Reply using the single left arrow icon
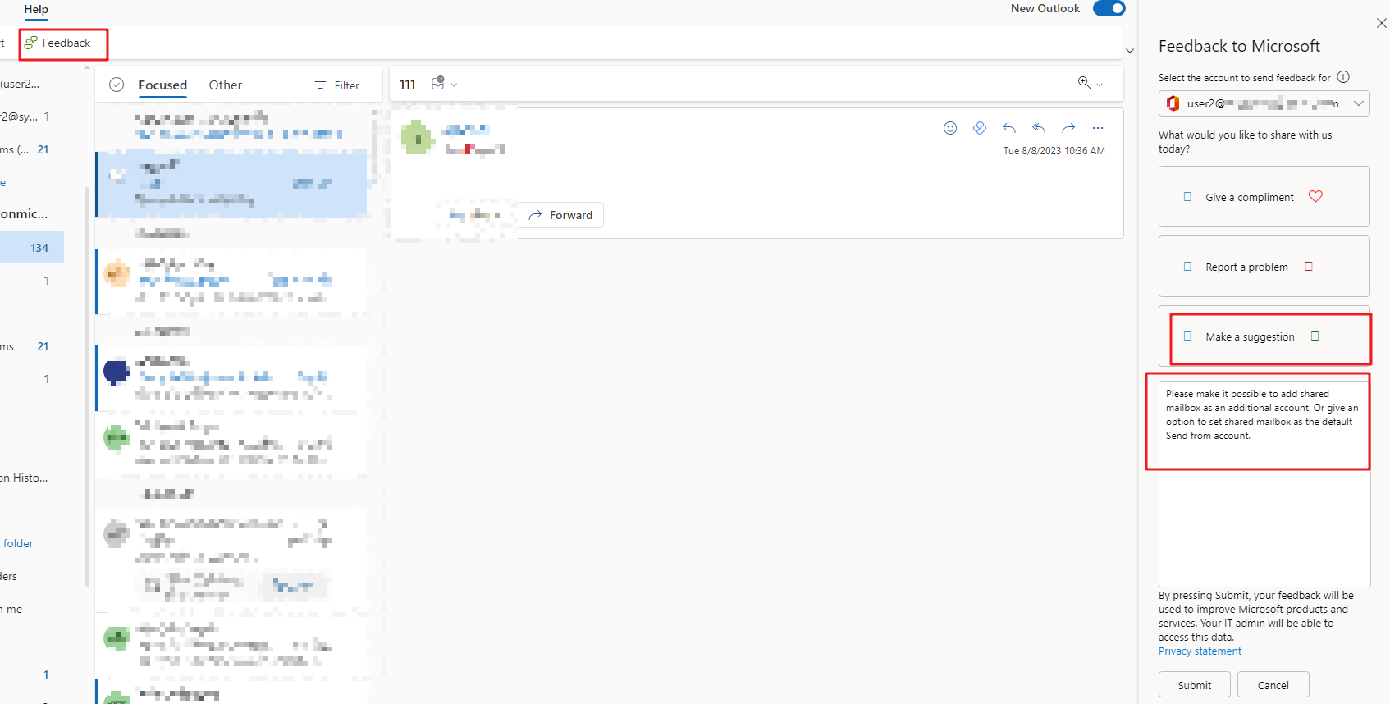Viewport: 1390px width, 704px height. click(1009, 127)
